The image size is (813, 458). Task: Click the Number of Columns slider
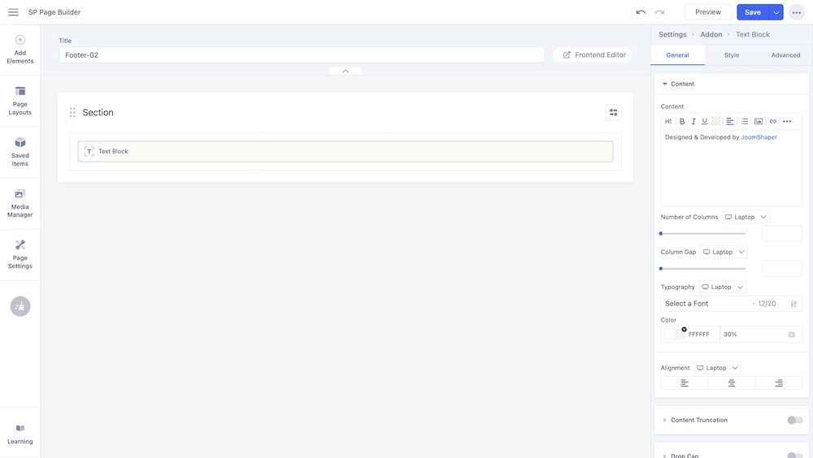[x=703, y=234]
